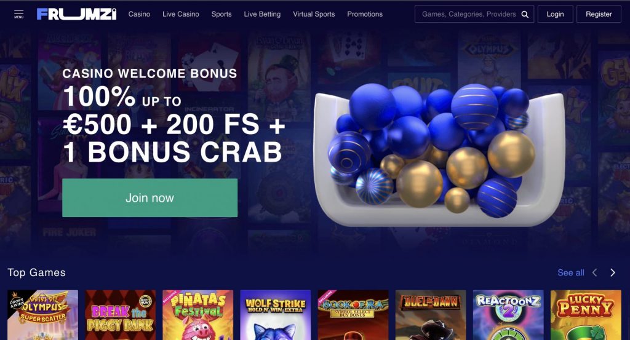
Task: Open the Promotions page
Action: pyautogui.click(x=365, y=14)
